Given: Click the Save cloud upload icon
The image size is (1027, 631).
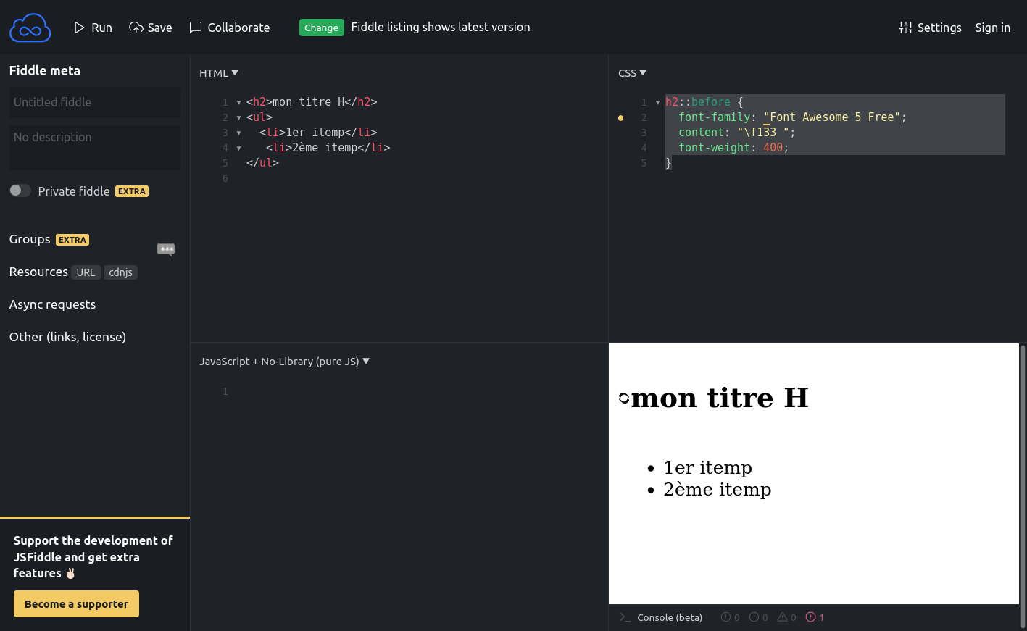Looking at the screenshot, I should pyautogui.click(x=136, y=28).
